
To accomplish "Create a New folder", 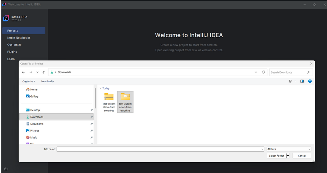I will [x=47, y=81].
